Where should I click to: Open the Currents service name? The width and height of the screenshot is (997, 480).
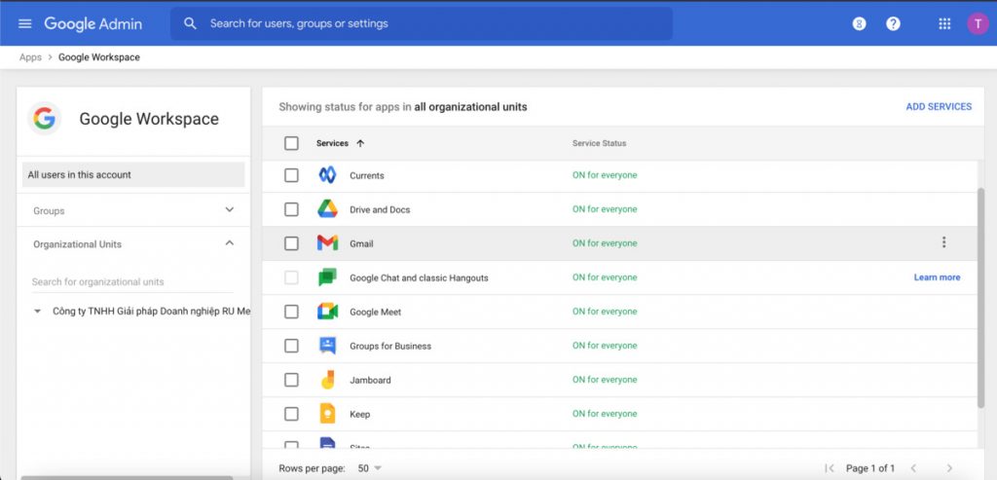[367, 175]
